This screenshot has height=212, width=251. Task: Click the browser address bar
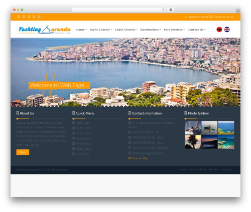point(119,10)
